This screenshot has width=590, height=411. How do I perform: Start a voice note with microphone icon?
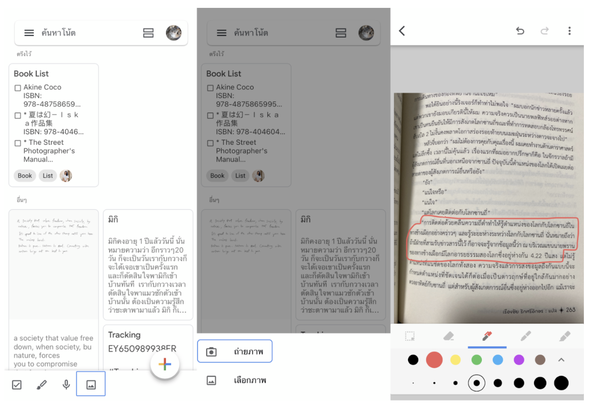66,385
